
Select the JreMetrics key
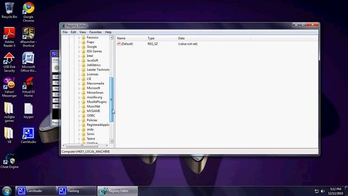tap(94, 65)
